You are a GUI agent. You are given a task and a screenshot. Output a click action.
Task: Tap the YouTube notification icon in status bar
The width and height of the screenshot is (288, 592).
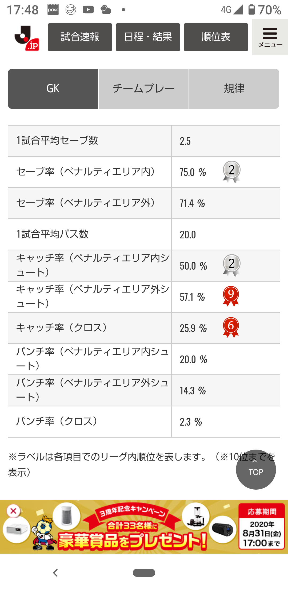click(88, 10)
